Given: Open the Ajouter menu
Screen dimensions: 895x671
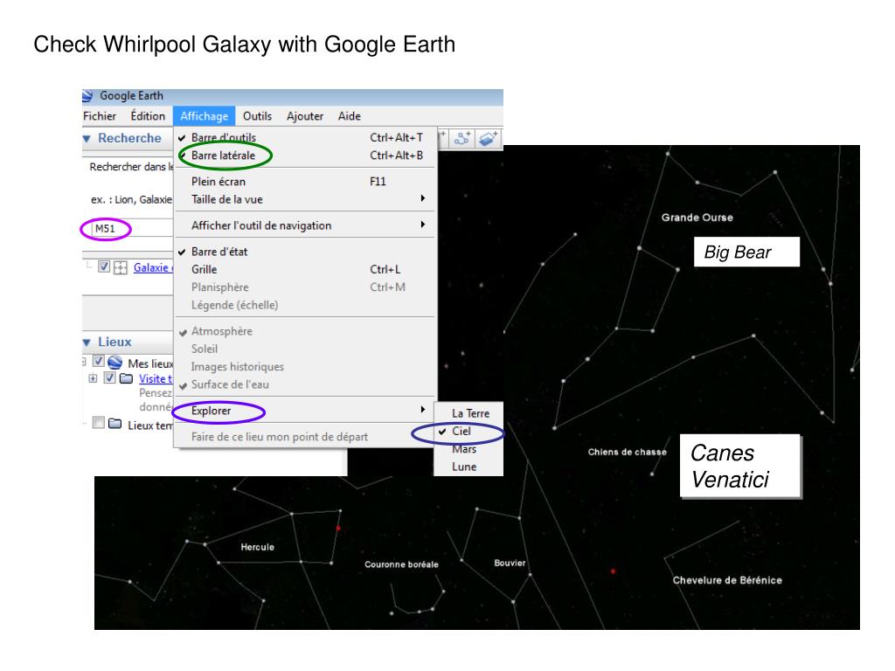Looking at the screenshot, I should click(x=305, y=116).
